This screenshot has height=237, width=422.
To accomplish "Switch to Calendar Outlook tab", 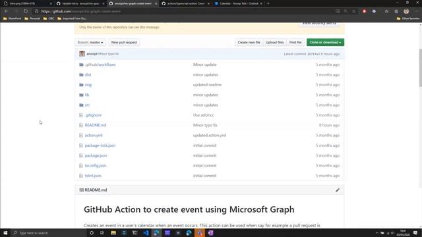I will point(238,3).
